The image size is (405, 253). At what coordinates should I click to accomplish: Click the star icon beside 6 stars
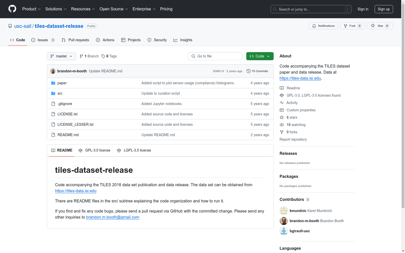[x=282, y=117]
